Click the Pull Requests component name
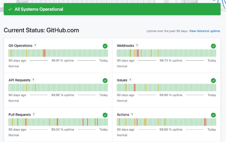 tap(20, 115)
